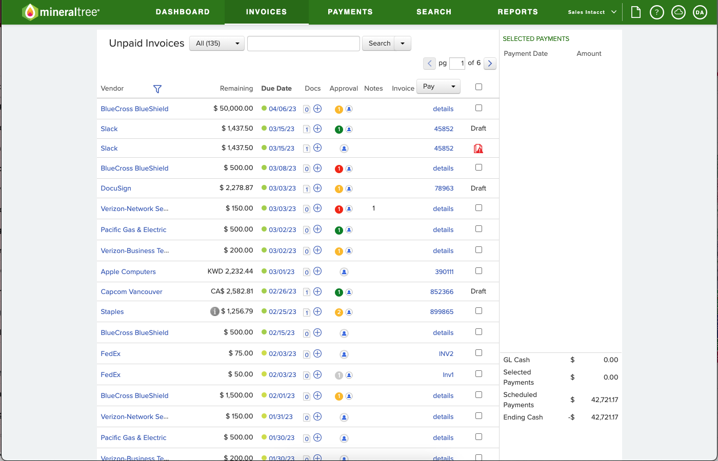Attach document via plus icon on Slack row

(317, 129)
